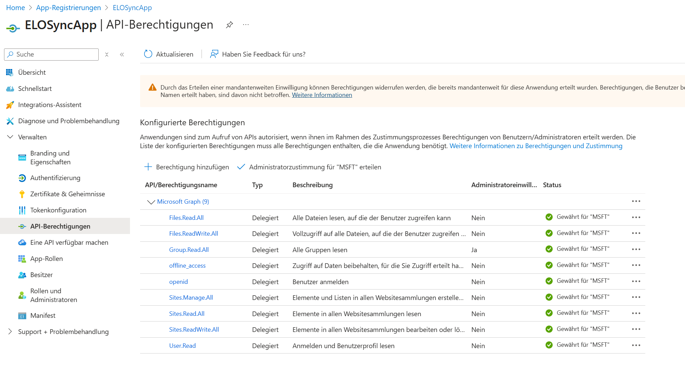Click the Diagnose tools icon
685x369 pixels.
tap(10, 121)
